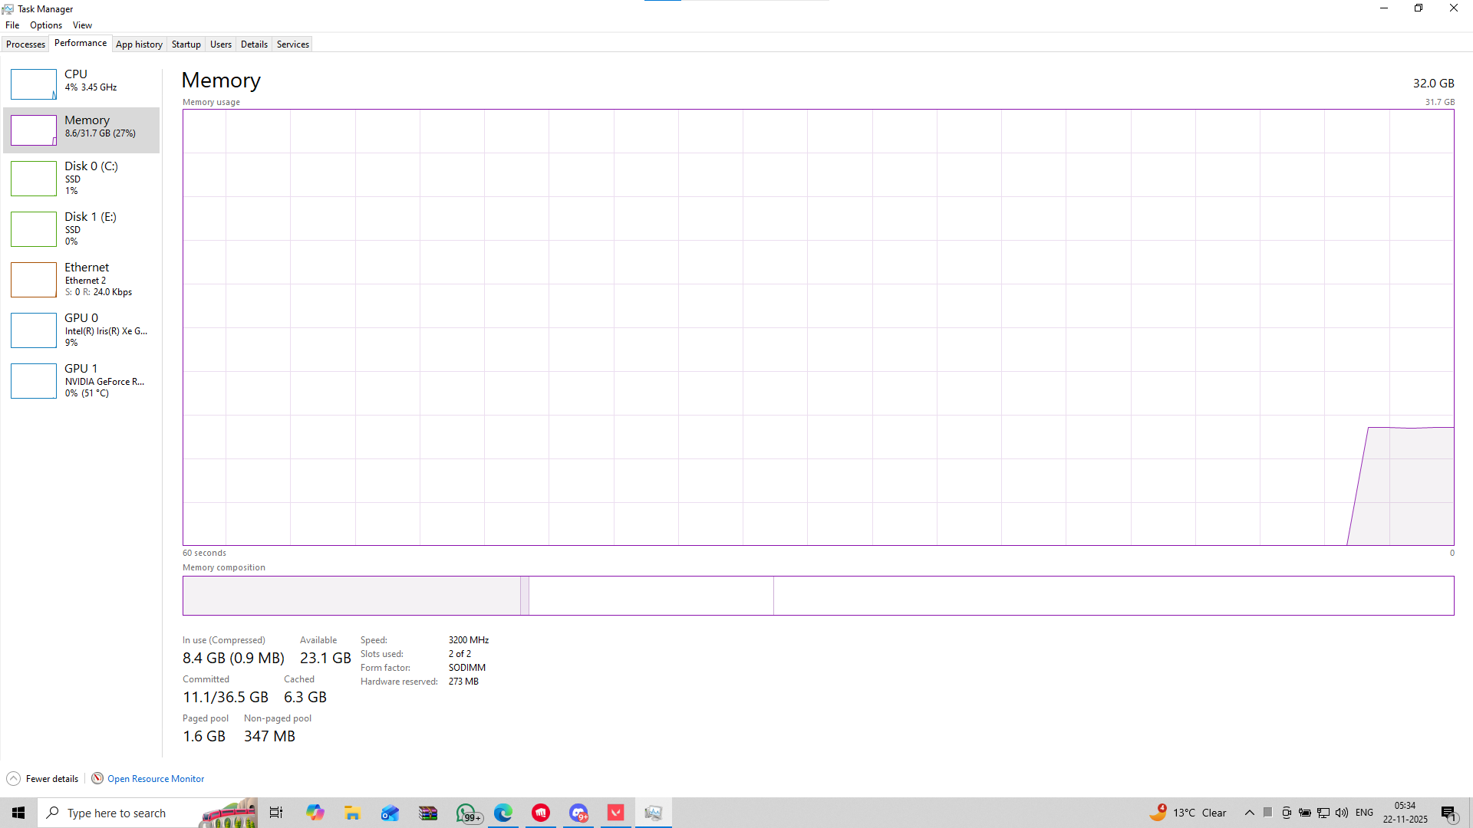Switch to the Processes tab
1473x828 pixels.
coord(25,44)
